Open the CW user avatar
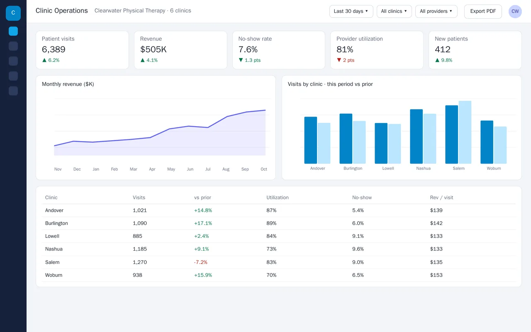This screenshot has height=332, width=531. click(515, 12)
